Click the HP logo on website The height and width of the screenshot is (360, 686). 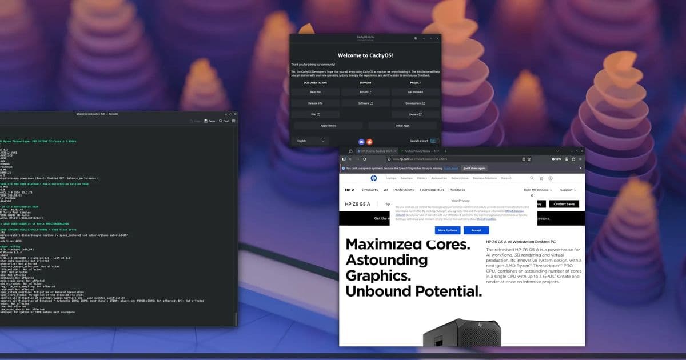[x=374, y=178]
